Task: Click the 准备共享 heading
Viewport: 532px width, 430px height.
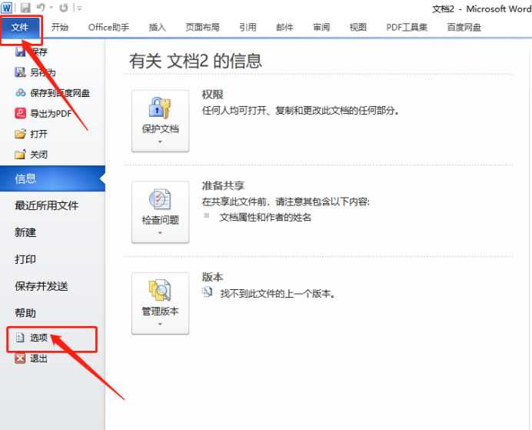Action: 223,185
